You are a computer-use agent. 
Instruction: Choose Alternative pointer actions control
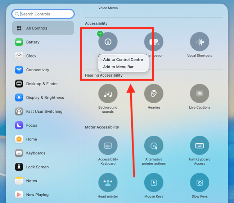(154, 146)
